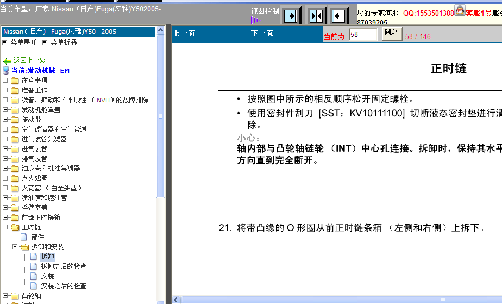Expand the 火花塞（白金头型）node
This screenshot has width=502, height=304.
tap(5, 188)
